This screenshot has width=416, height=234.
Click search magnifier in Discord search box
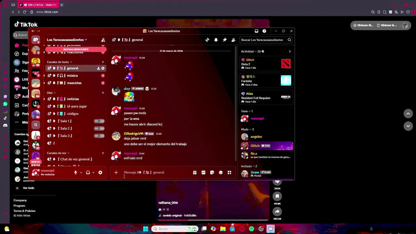pos(289,40)
